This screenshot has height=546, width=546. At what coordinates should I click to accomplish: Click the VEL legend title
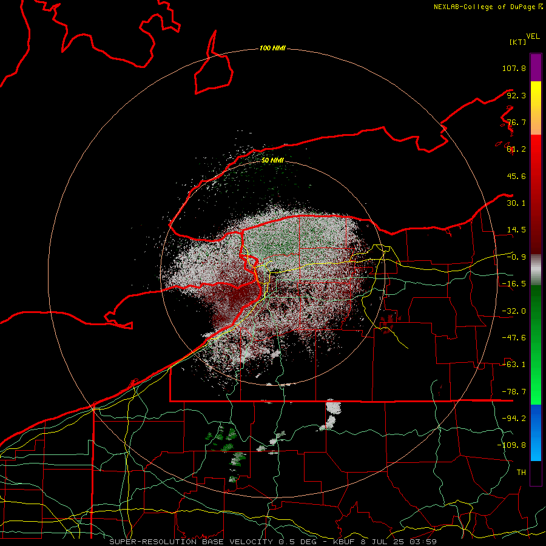pyautogui.click(x=533, y=36)
